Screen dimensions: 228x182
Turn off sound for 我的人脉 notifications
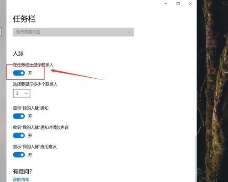pyautogui.click(x=19, y=135)
